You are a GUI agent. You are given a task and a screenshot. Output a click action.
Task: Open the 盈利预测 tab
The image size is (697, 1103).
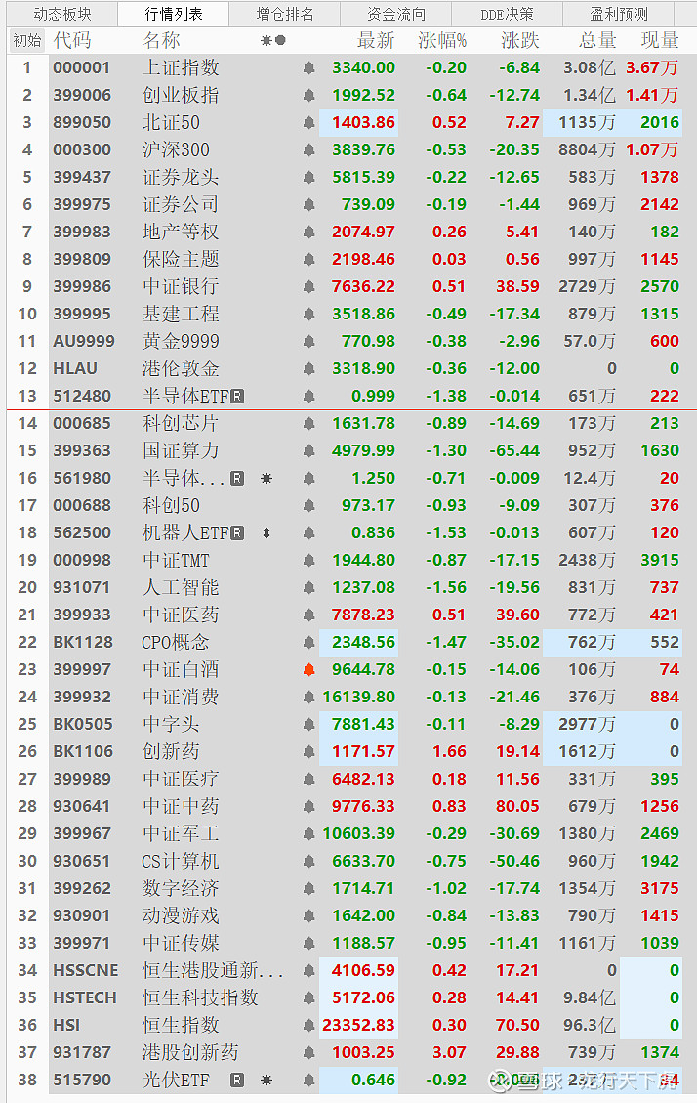pos(618,14)
